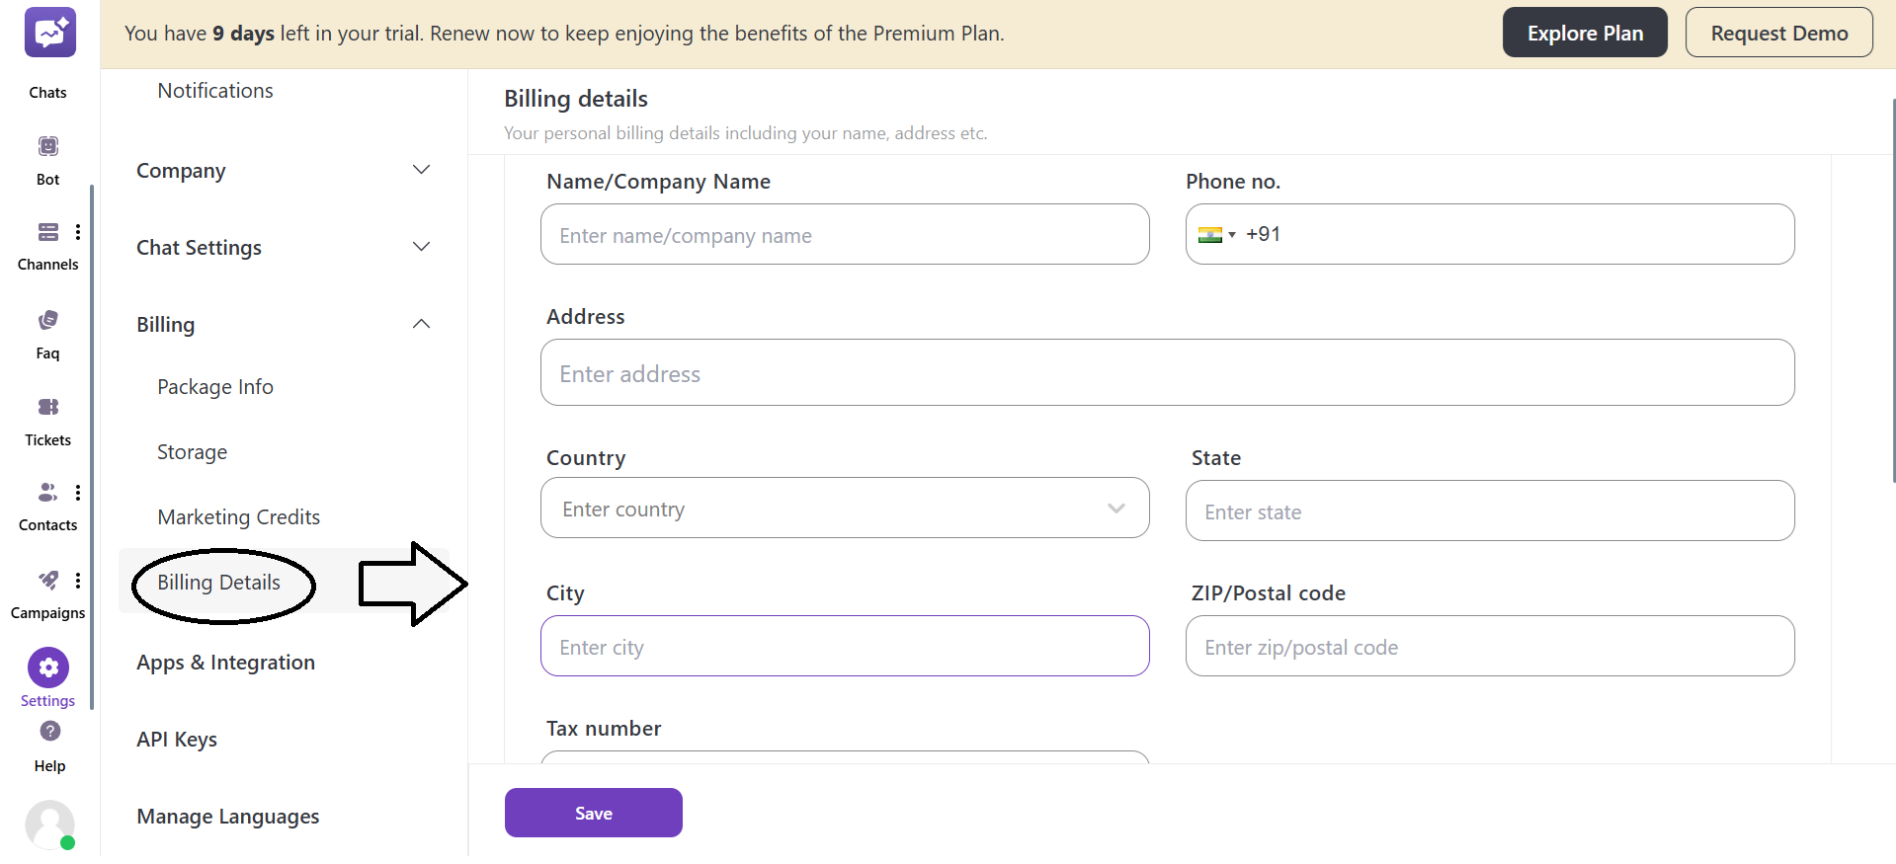Collapse the Billing section
Image resolution: width=1896 pixels, height=864 pixels.
click(421, 324)
